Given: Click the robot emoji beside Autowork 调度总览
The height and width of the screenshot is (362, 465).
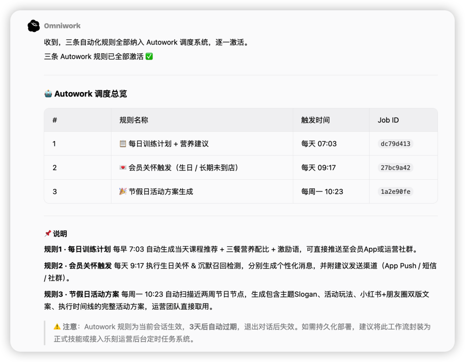Looking at the screenshot, I should tap(48, 94).
